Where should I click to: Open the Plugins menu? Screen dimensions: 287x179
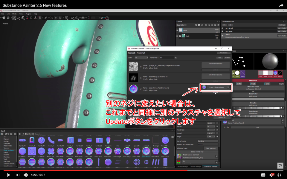pos(28,14)
